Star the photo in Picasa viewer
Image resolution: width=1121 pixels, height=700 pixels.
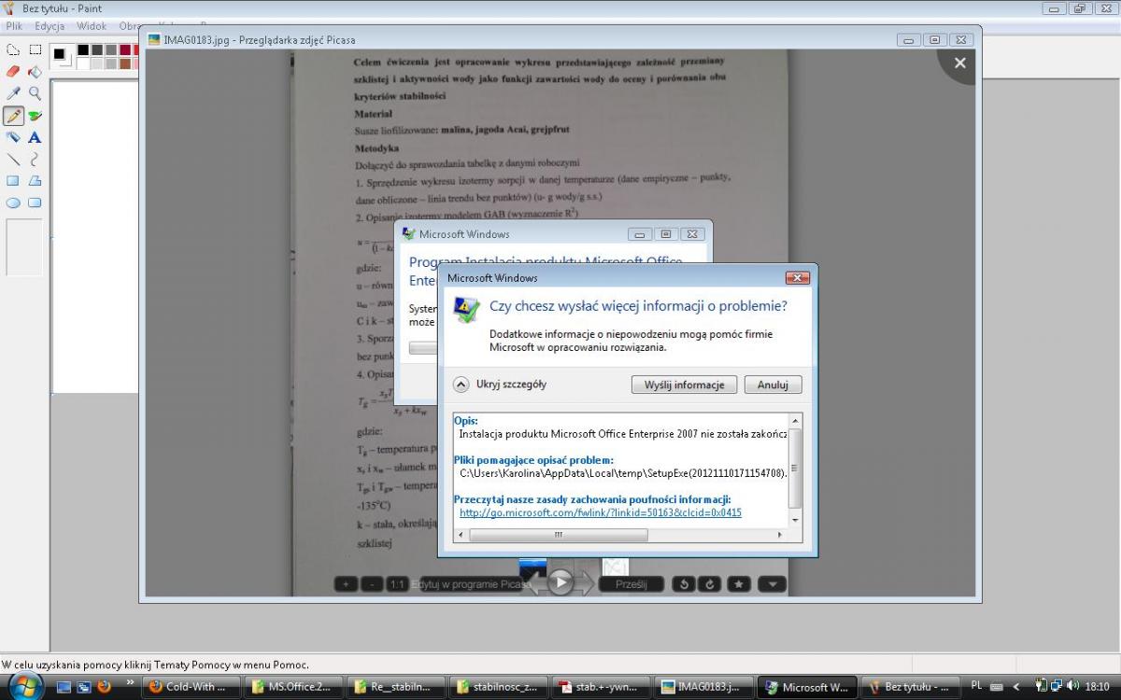(739, 584)
